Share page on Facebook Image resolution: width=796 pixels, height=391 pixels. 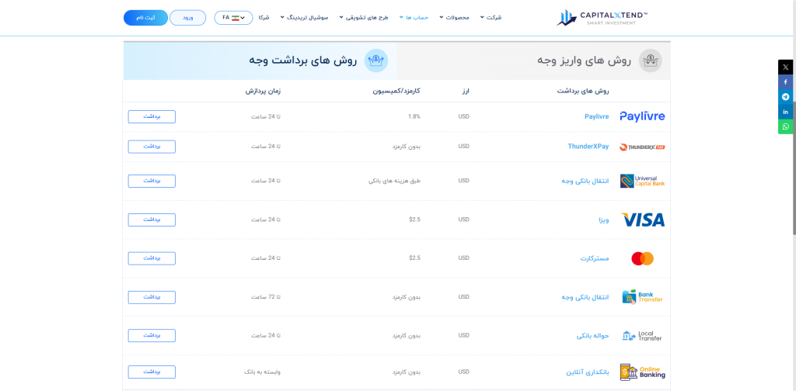coord(785,82)
